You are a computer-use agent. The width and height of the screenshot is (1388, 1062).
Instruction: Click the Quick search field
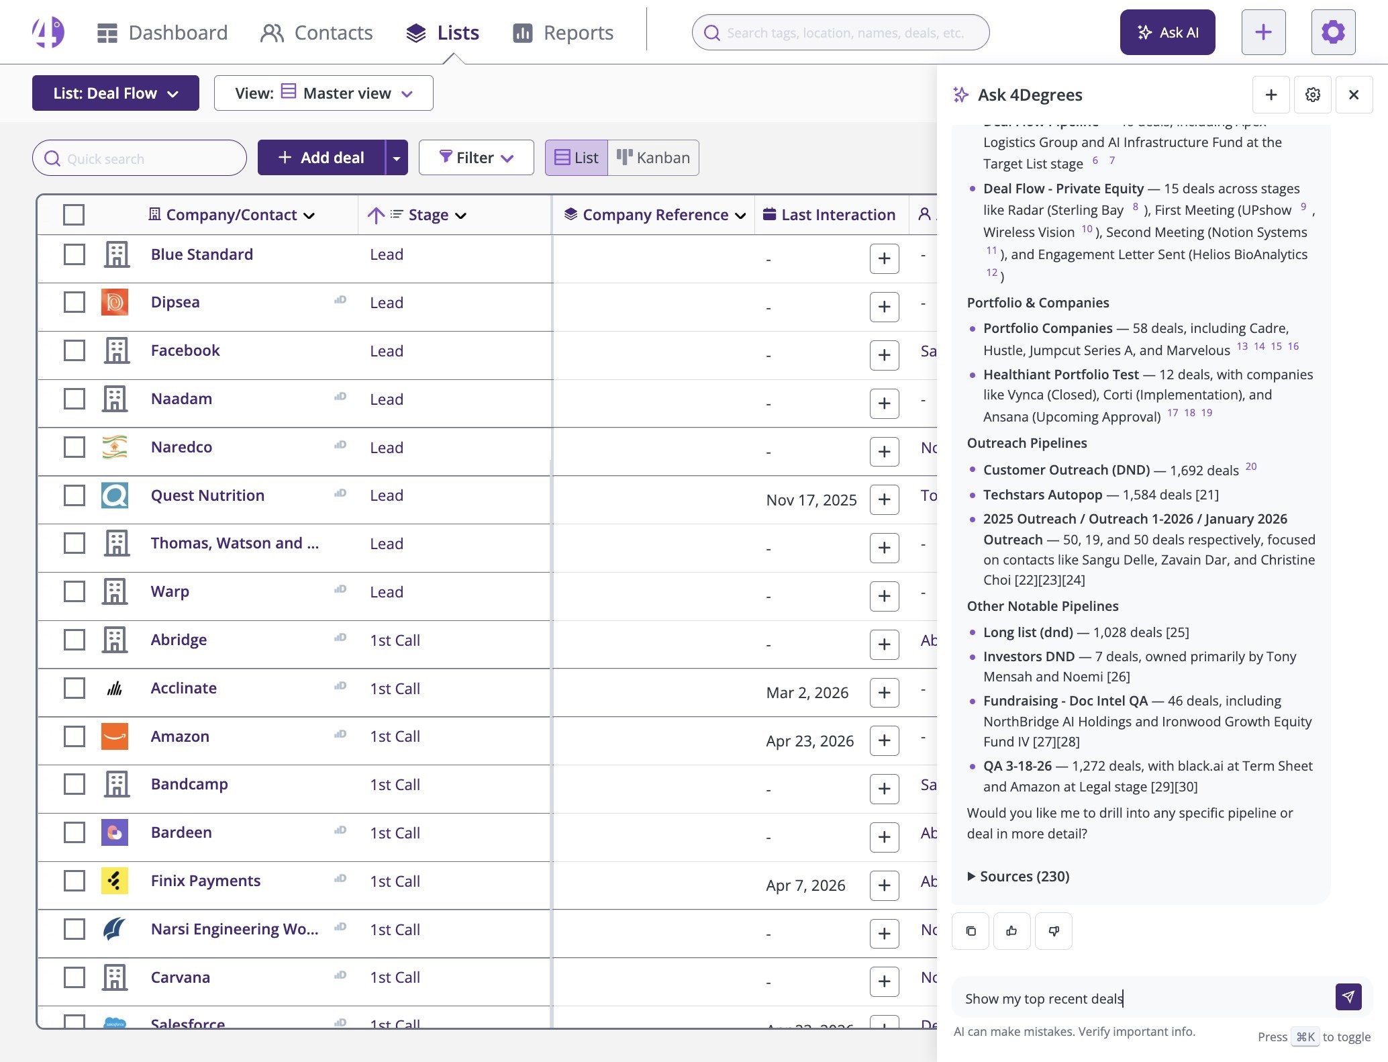coord(140,158)
